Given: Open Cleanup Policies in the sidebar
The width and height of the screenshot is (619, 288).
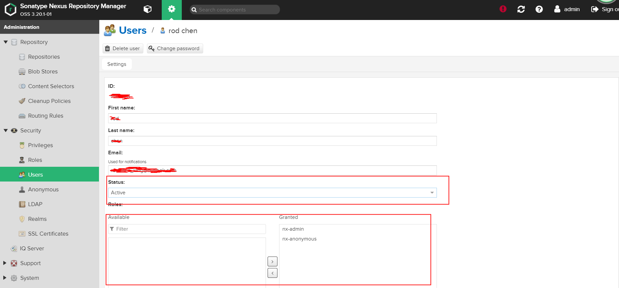Looking at the screenshot, I should pyautogui.click(x=49, y=101).
